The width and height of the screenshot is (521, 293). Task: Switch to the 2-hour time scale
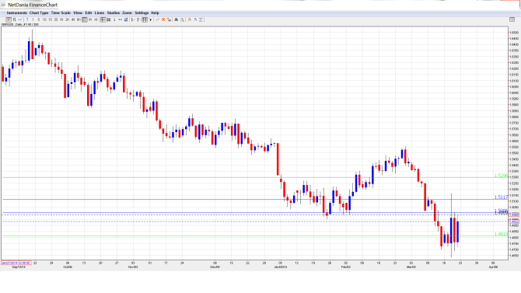point(67,19)
